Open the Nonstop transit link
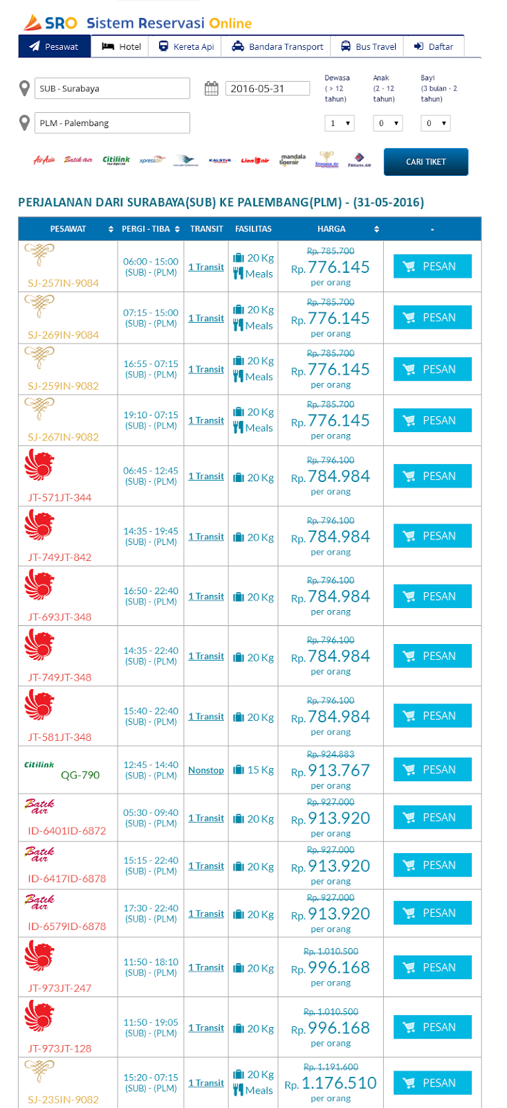 (206, 770)
